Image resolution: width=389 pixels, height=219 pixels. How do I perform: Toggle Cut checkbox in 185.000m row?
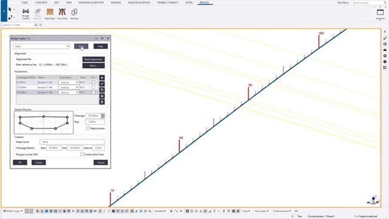[x=93, y=92]
